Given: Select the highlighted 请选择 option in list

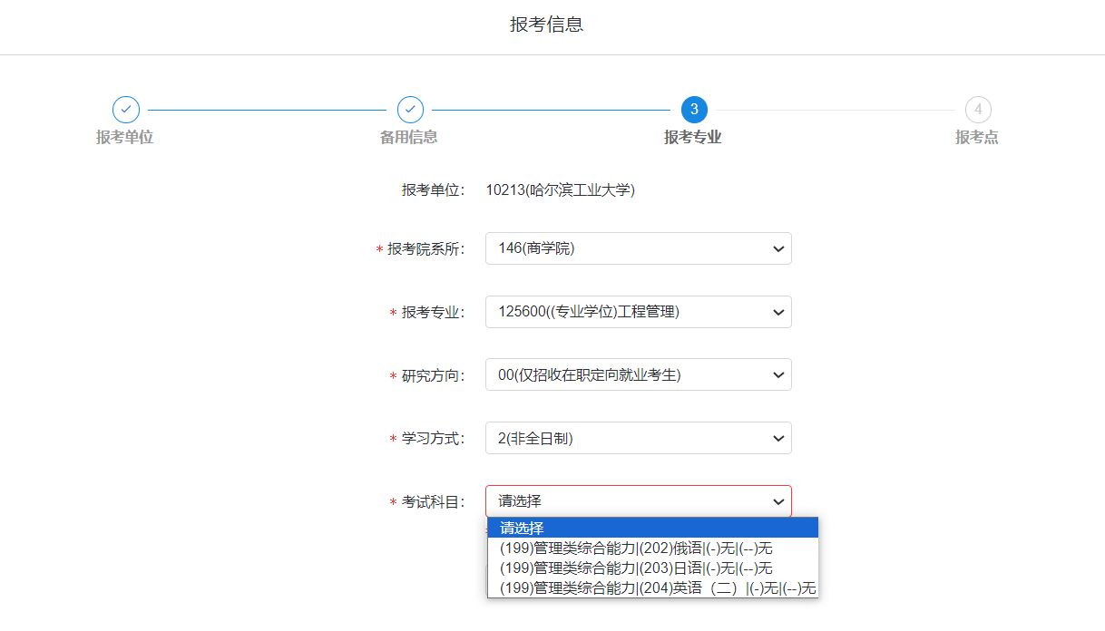Looking at the screenshot, I should coord(652,529).
